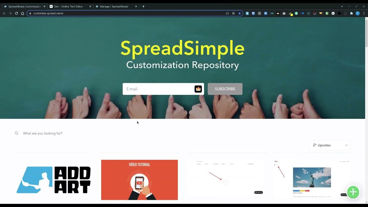Bookmark this page with the star icon

coord(239,13)
